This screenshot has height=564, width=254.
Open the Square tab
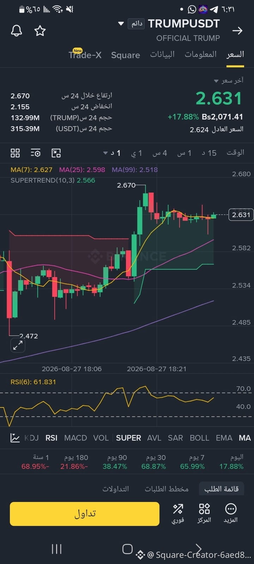126,55
